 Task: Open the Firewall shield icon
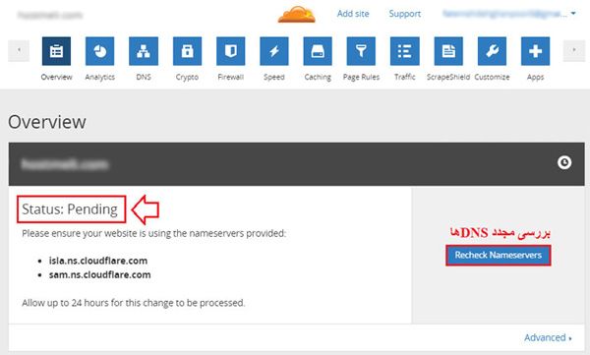(x=231, y=51)
